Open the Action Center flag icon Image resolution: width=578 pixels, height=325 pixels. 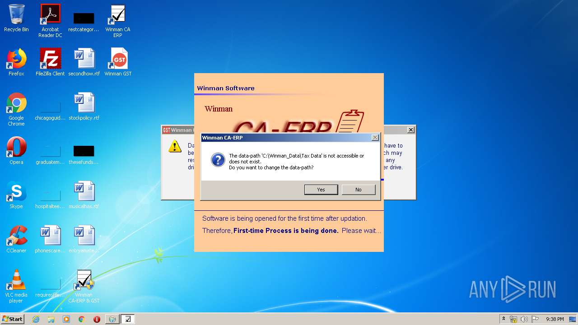pyautogui.click(x=535, y=319)
